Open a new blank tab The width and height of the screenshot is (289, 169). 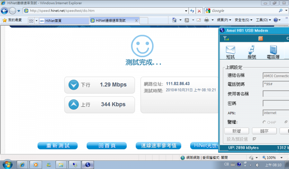point(144,21)
